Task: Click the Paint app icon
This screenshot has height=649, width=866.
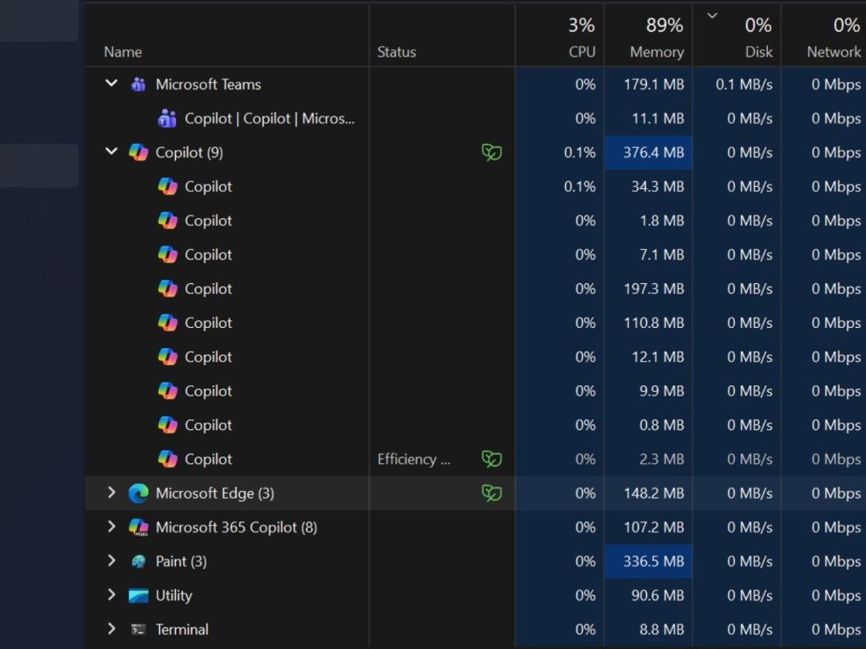Action: coord(138,561)
